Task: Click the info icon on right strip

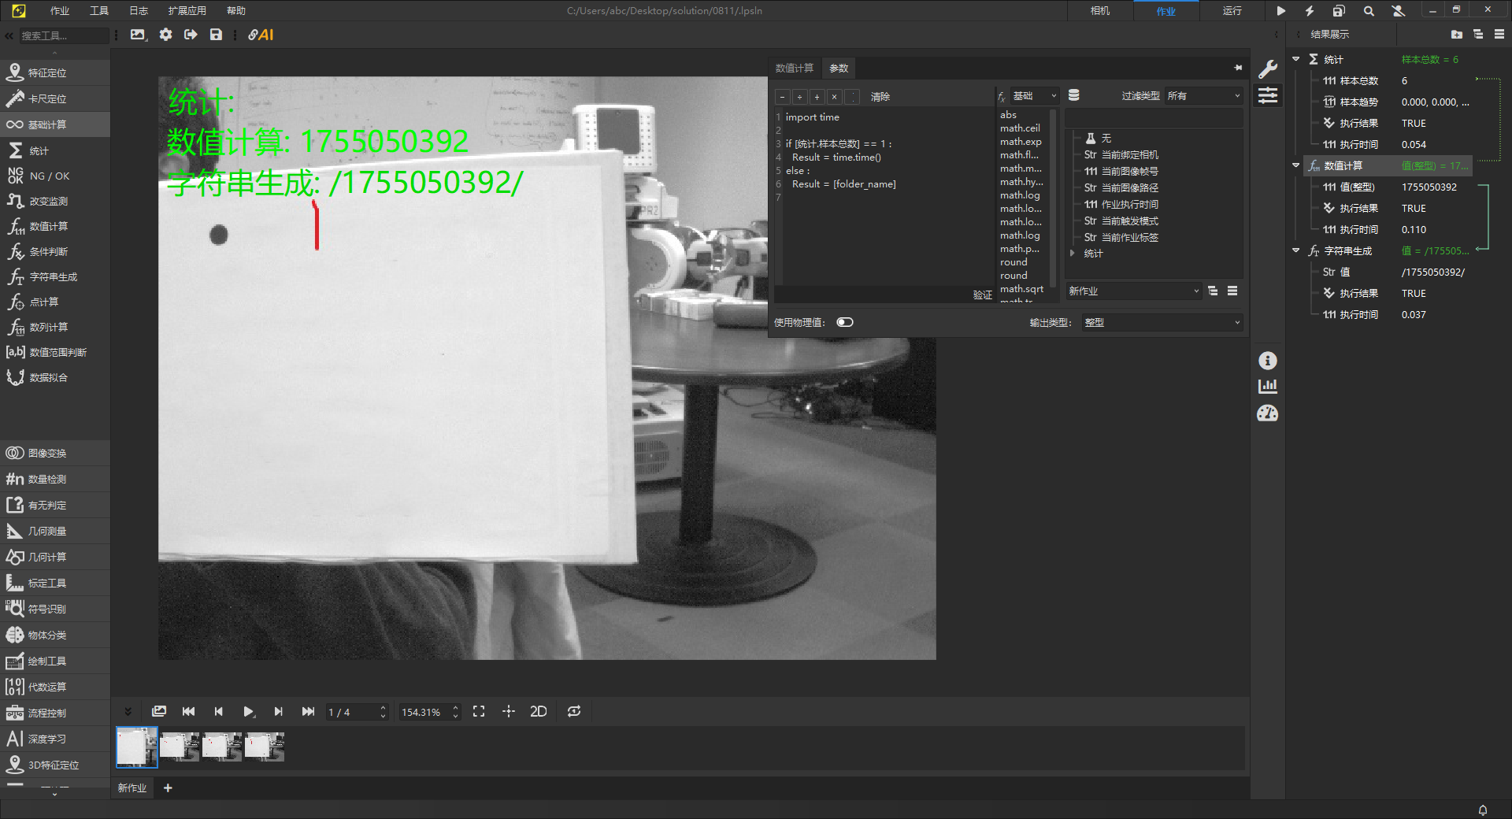Action: tap(1267, 361)
